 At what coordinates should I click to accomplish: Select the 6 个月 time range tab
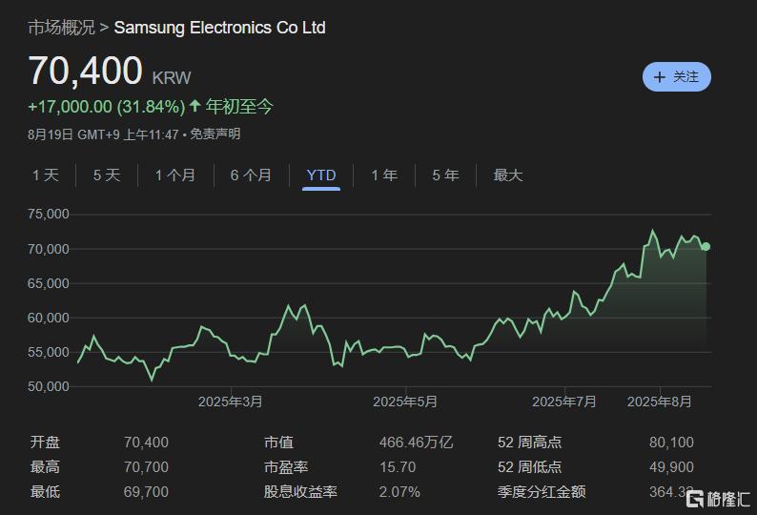251,175
